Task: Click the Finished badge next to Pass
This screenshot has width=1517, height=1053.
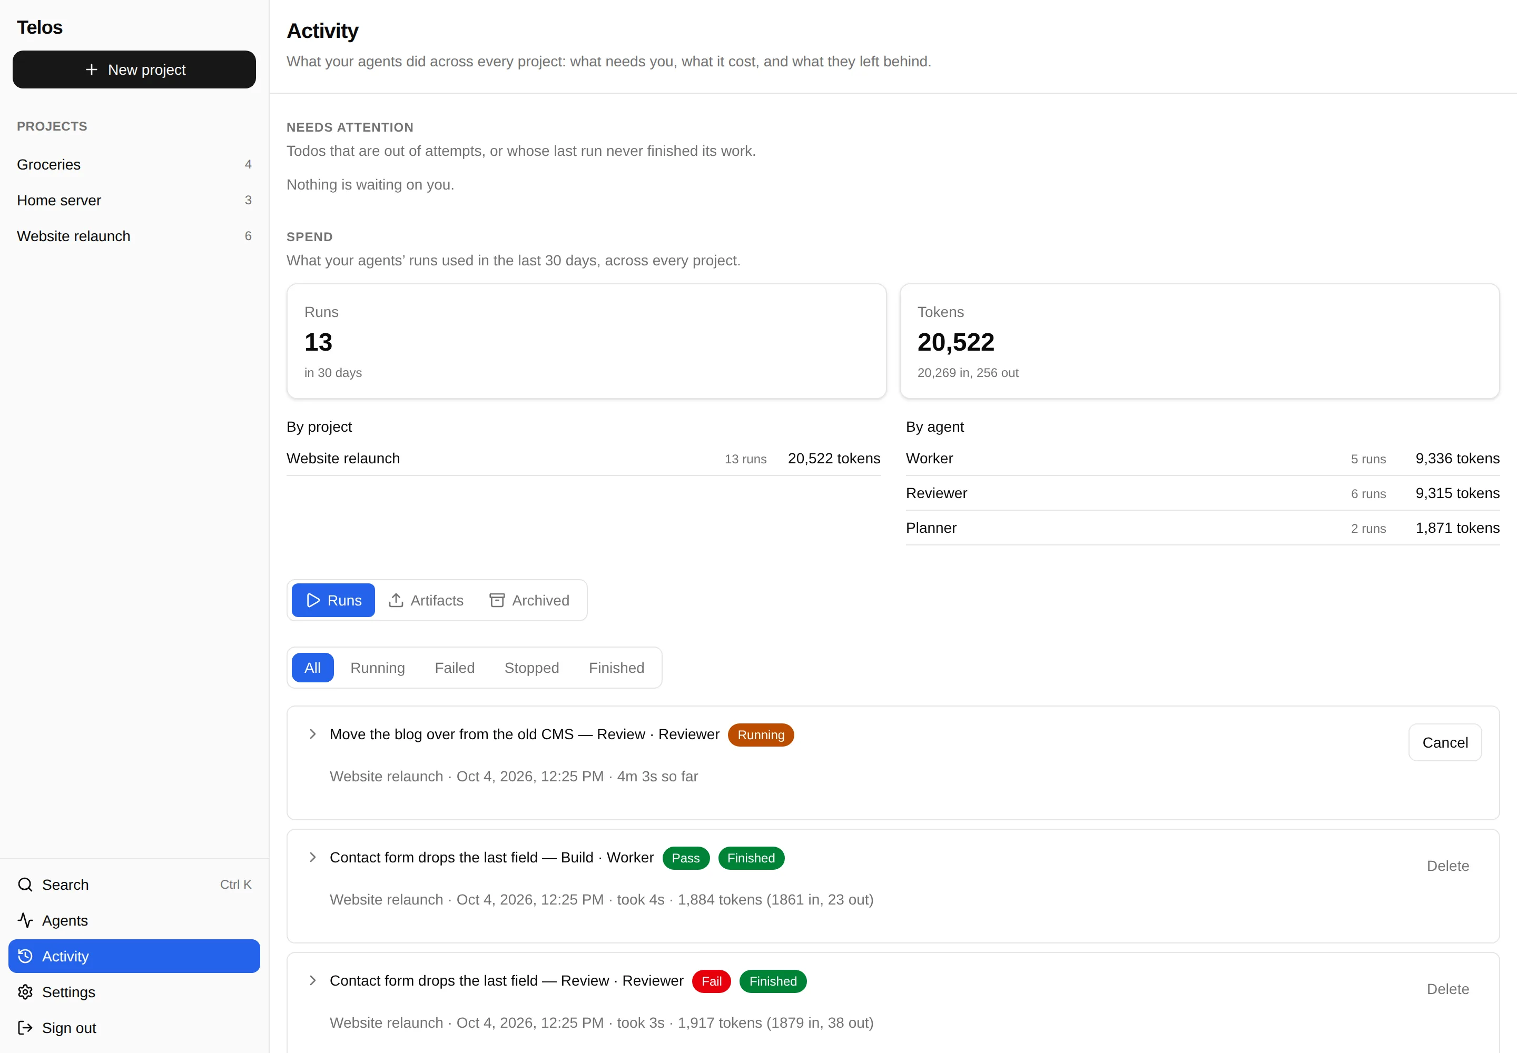Action: point(751,858)
